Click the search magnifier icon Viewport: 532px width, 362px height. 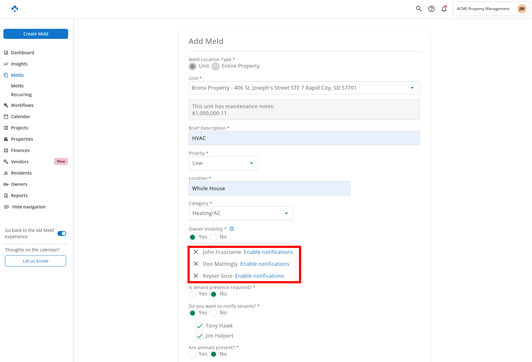(x=419, y=9)
